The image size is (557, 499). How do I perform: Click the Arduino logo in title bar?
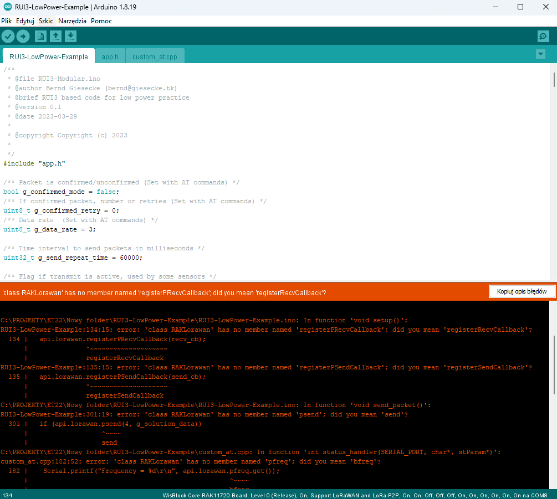click(x=7, y=7)
